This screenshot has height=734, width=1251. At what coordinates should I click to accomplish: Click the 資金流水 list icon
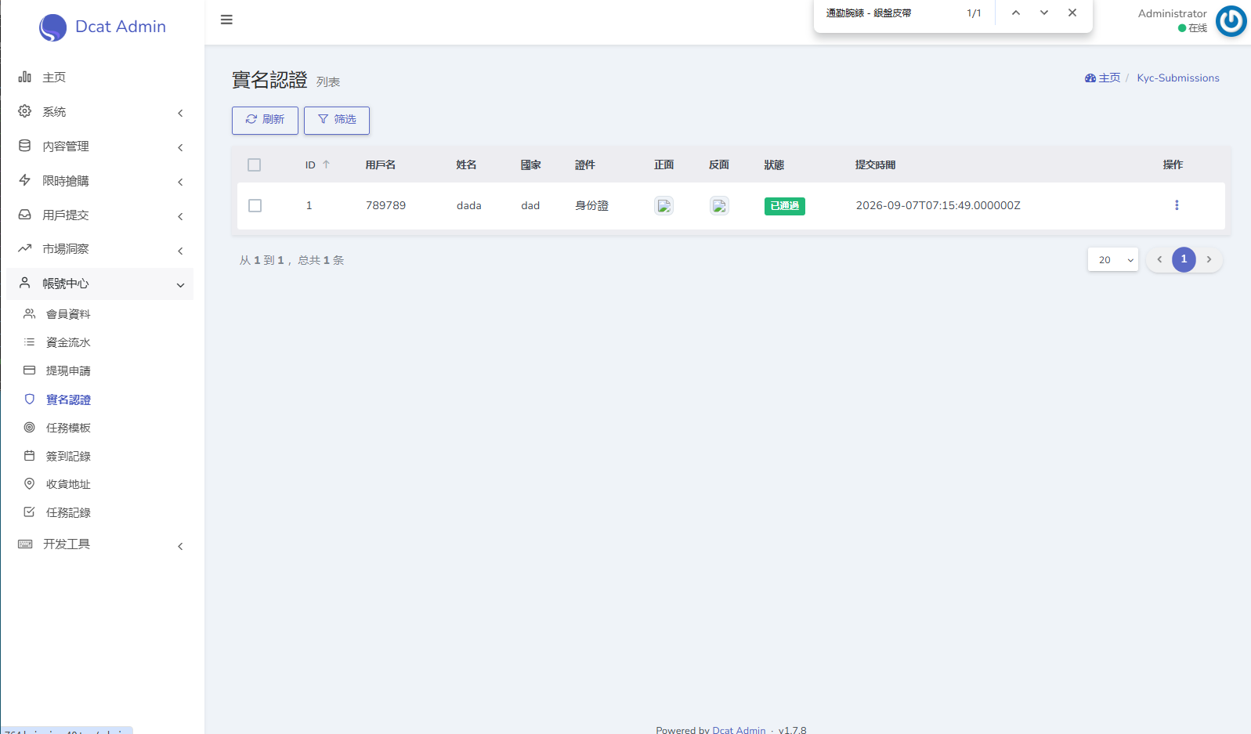pos(29,342)
